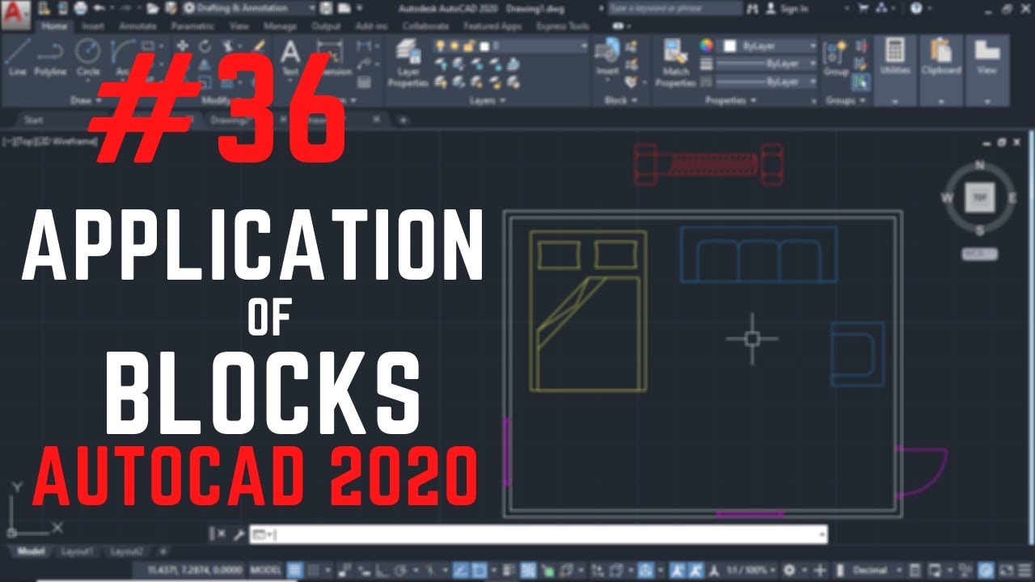Select the Rotate tool in Modify panel
Screen dimensions: 1035x582
[x=205, y=46]
